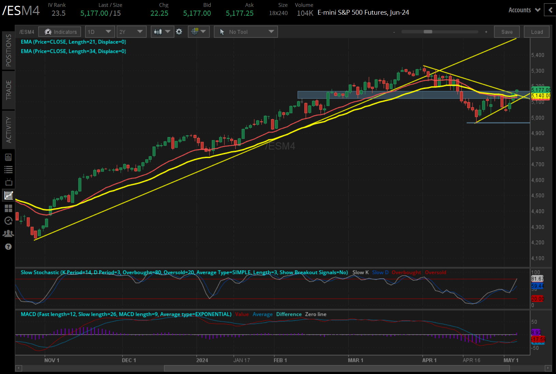This screenshot has height=374, width=556.
Task: Click the watchlist icon in left sidebar
Action: [9, 169]
